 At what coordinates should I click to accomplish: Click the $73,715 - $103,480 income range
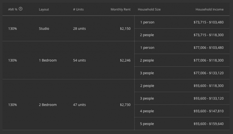tap(208, 22)
